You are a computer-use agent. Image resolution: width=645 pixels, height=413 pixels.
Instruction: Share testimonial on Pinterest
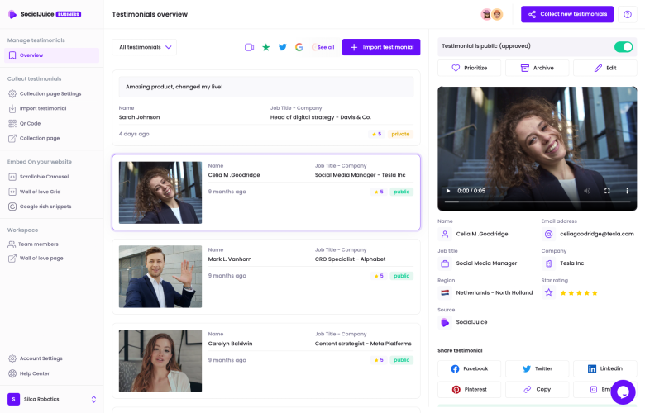470,389
